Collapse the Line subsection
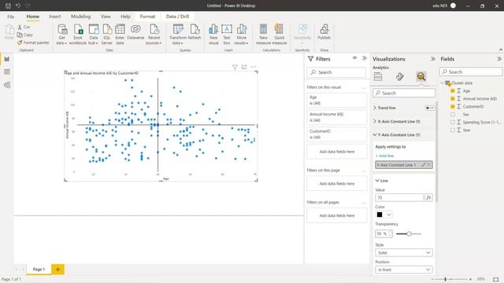Viewport: 504px width, 283px height. (x=377, y=181)
